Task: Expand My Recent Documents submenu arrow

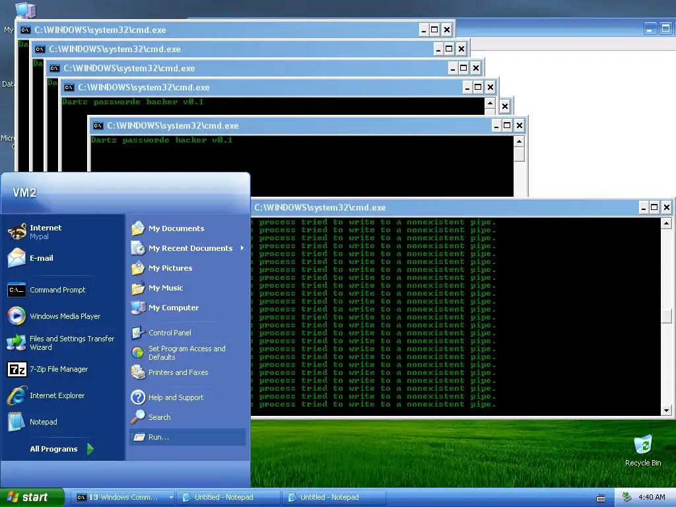Action: click(242, 248)
